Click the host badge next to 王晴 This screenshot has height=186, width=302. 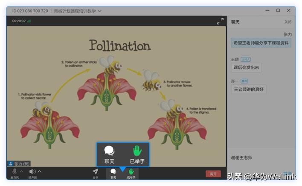click(246, 59)
